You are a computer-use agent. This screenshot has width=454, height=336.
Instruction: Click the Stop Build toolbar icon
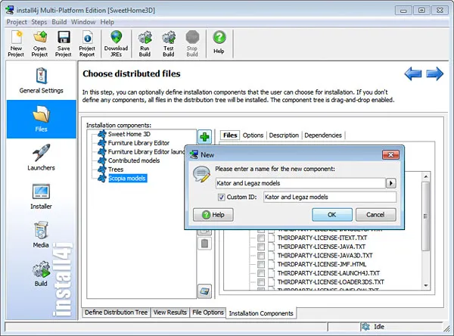[192, 44]
